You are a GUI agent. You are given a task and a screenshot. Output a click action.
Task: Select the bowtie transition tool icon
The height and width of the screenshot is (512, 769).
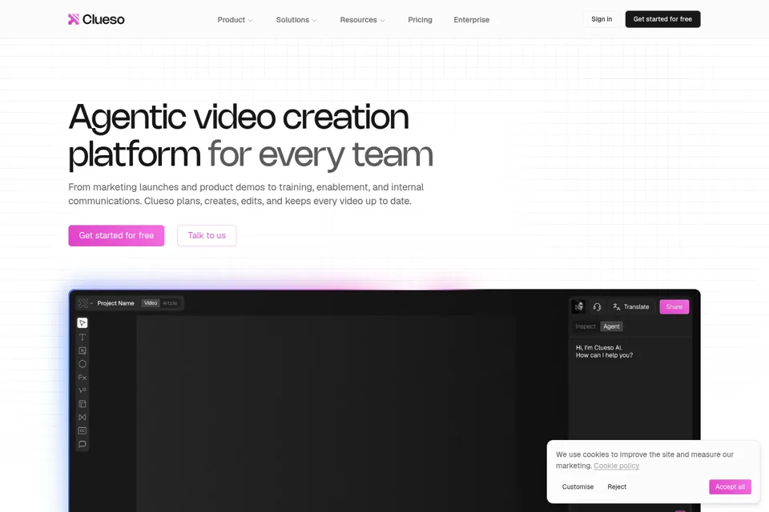(x=83, y=418)
